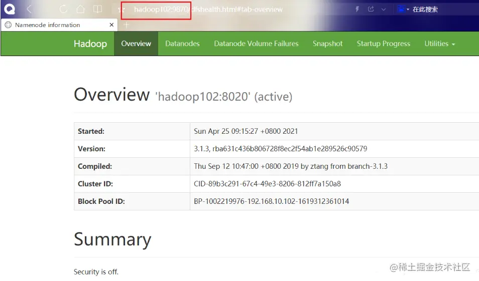The width and height of the screenshot is (479, 281).
Task: Select the Namenode information browser tab
Action: (59, 25)
